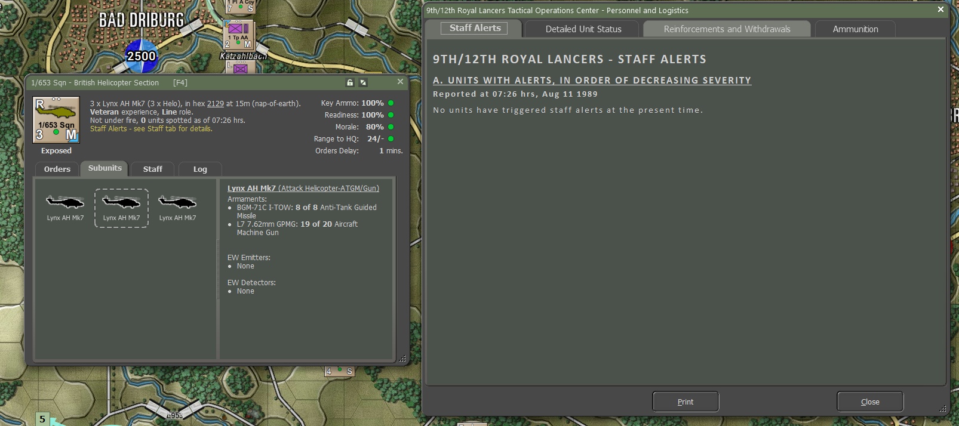The image size is (959, 426).
Task: Click the 'Reported at 07:26 hrs' line
Action: [515, 94]
